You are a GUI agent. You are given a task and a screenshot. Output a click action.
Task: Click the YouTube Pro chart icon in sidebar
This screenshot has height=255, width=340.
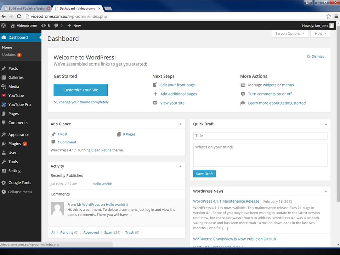click(4, 105)
